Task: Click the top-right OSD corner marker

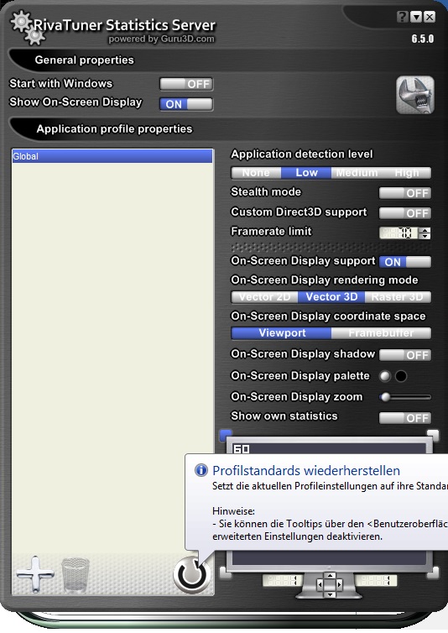Action: point(433,435)
